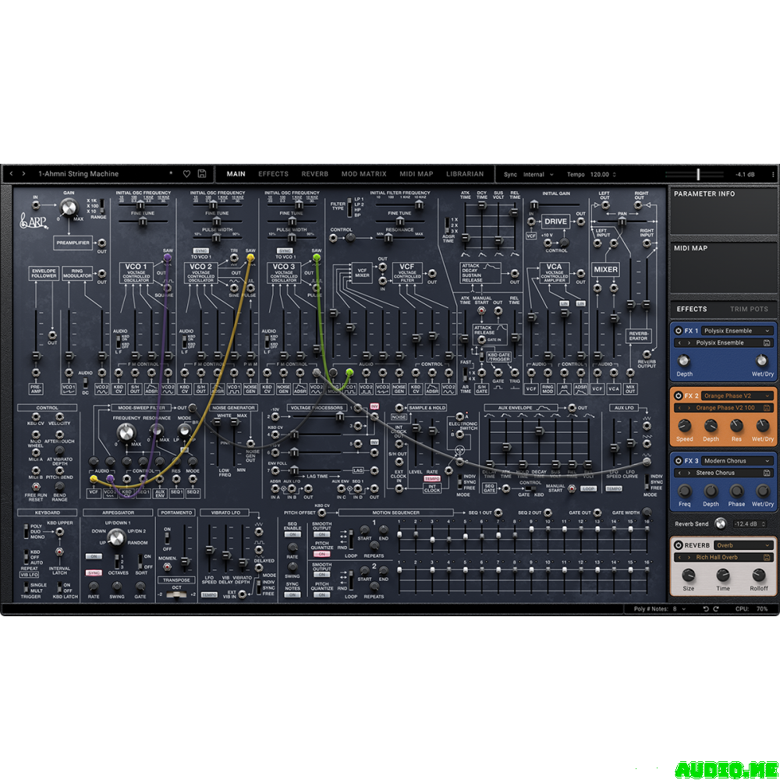
Task: Save the Orange Phase V2 100 preset
Action: click(767, 408)
